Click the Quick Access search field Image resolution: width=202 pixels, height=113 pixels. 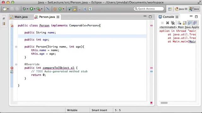pyautogui.click(x=149, y=9)
